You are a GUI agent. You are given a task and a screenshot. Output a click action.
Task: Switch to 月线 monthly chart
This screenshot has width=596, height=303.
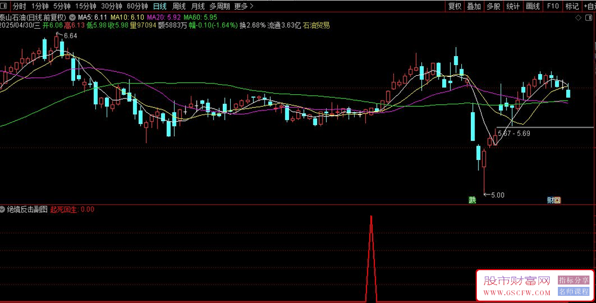point(198,6)
